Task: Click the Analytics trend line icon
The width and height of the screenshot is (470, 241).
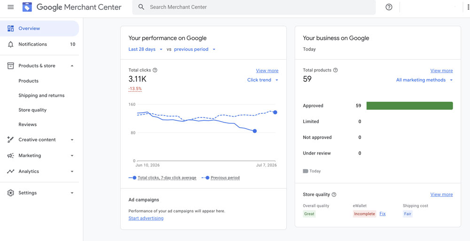Action: tap(11, 171)
